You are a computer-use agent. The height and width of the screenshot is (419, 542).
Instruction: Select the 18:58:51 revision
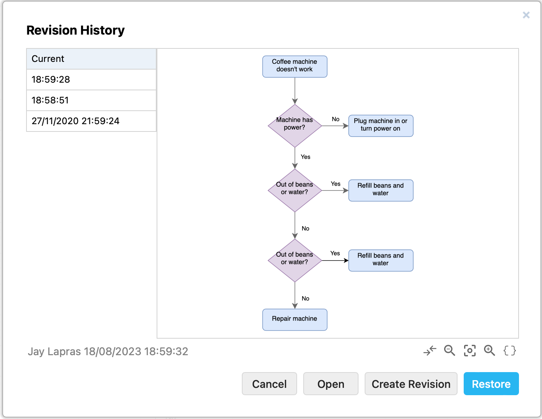[91, 100]
